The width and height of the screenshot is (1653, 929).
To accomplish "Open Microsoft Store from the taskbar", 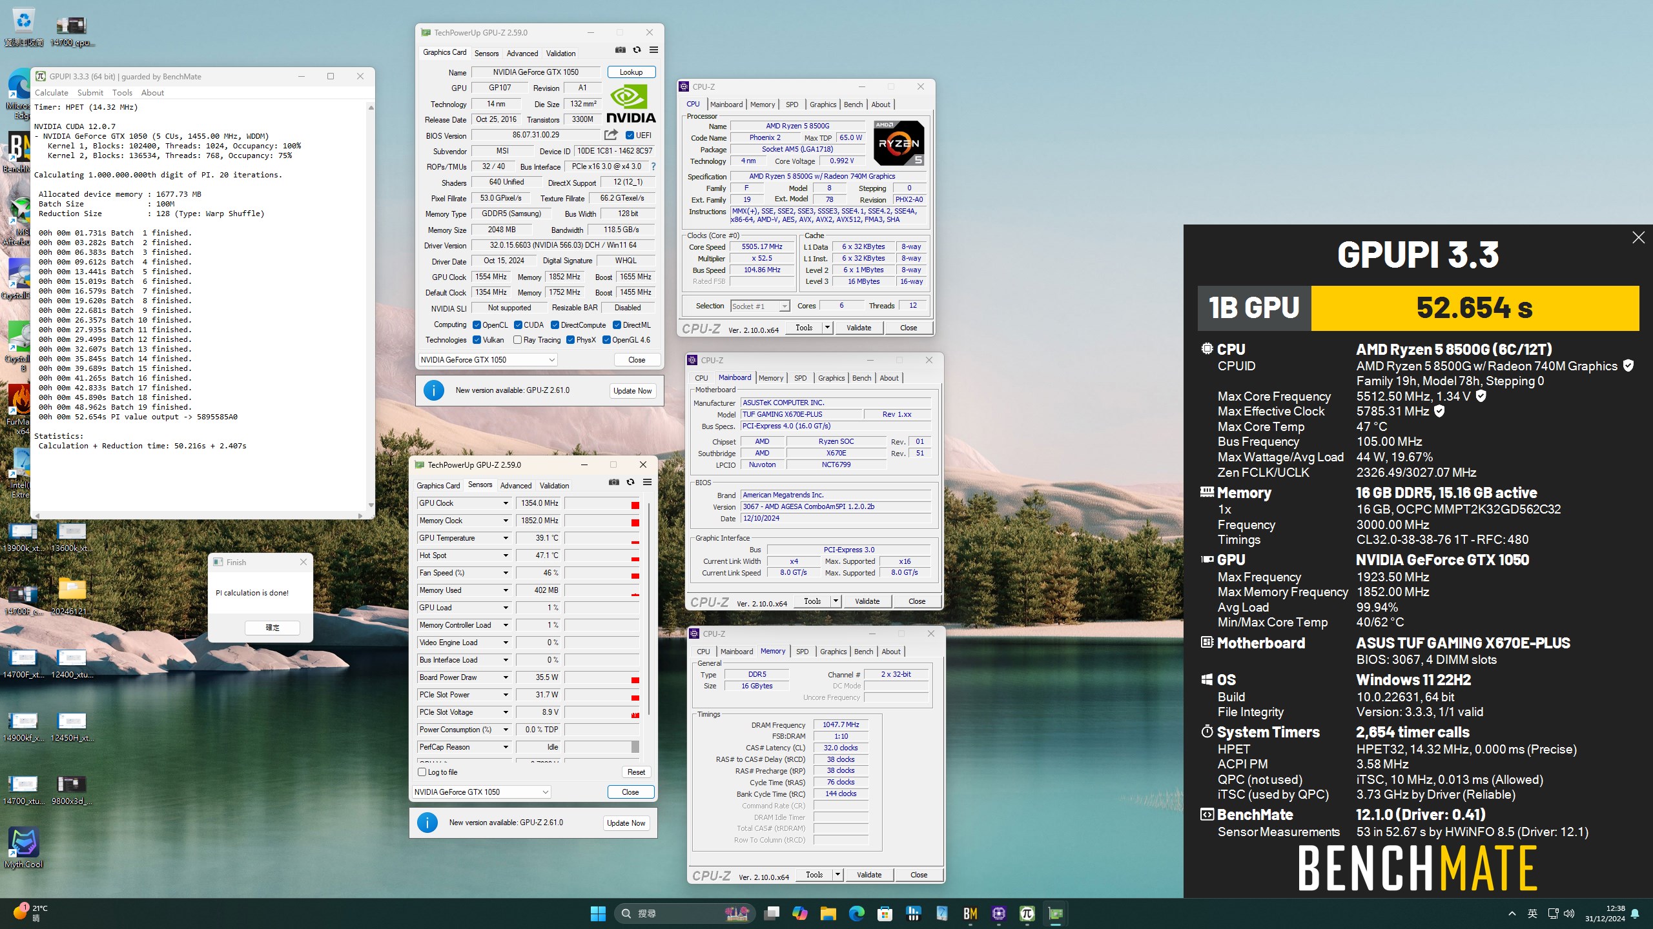I will click(885, 914).
